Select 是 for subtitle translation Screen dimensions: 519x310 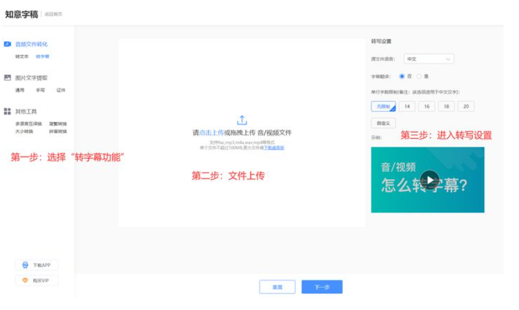pos(419,76)
